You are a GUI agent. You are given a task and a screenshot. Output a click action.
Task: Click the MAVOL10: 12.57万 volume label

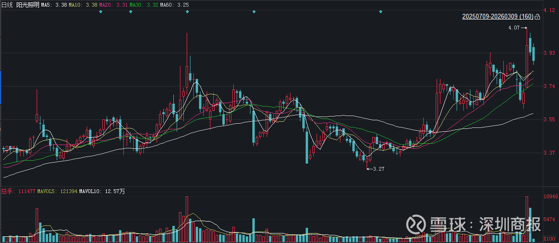coord(102,191)
